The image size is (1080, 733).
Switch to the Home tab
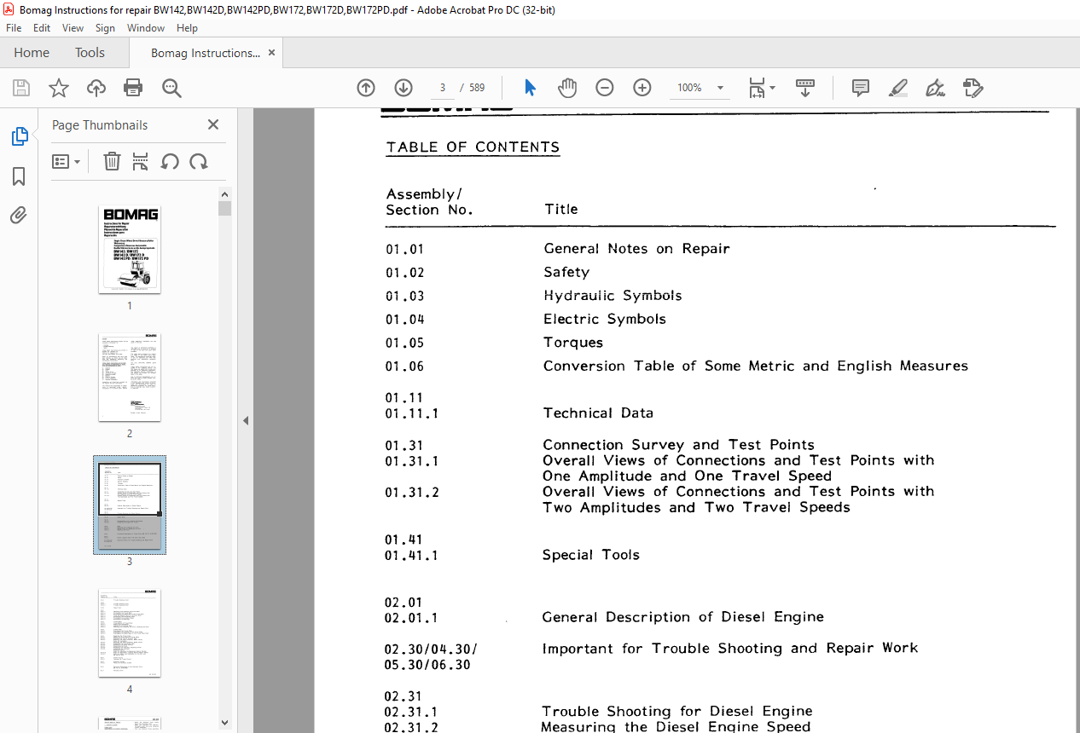[32, 53]
